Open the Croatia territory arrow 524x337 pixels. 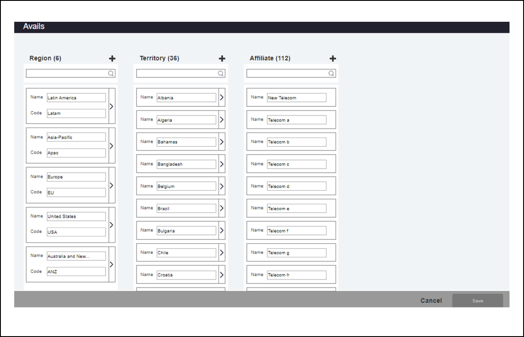click(x=222, y=275)
